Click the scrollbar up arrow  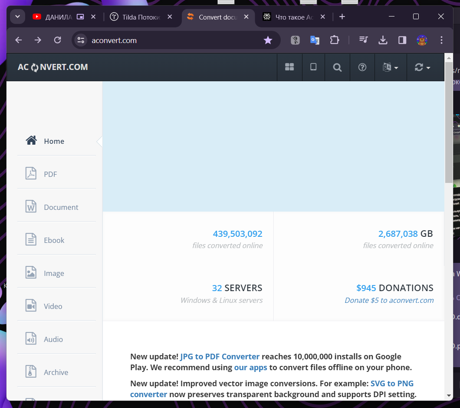[x=449, y=58]
